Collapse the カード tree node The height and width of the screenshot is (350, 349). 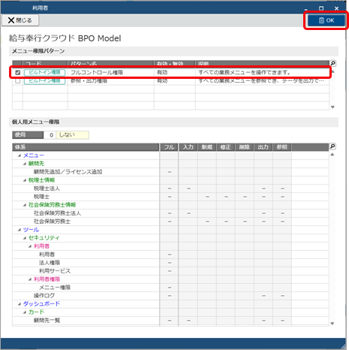tap(25, 312)
